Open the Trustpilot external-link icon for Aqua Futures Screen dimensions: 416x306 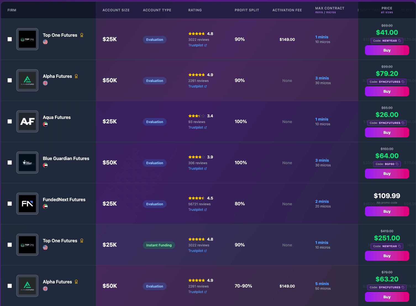206,127
